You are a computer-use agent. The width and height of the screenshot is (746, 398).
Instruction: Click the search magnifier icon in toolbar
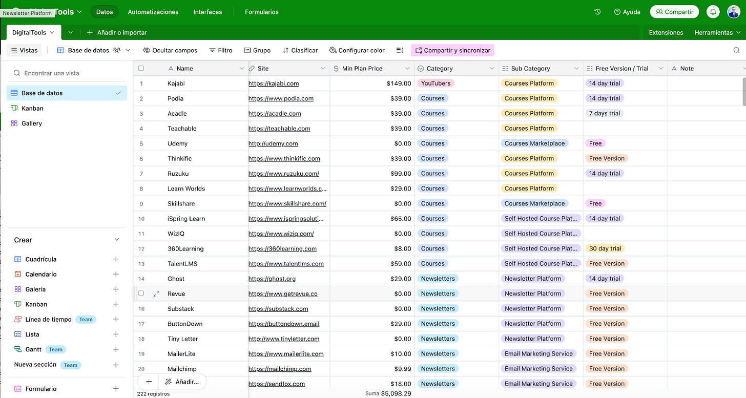tap(736, 50)
